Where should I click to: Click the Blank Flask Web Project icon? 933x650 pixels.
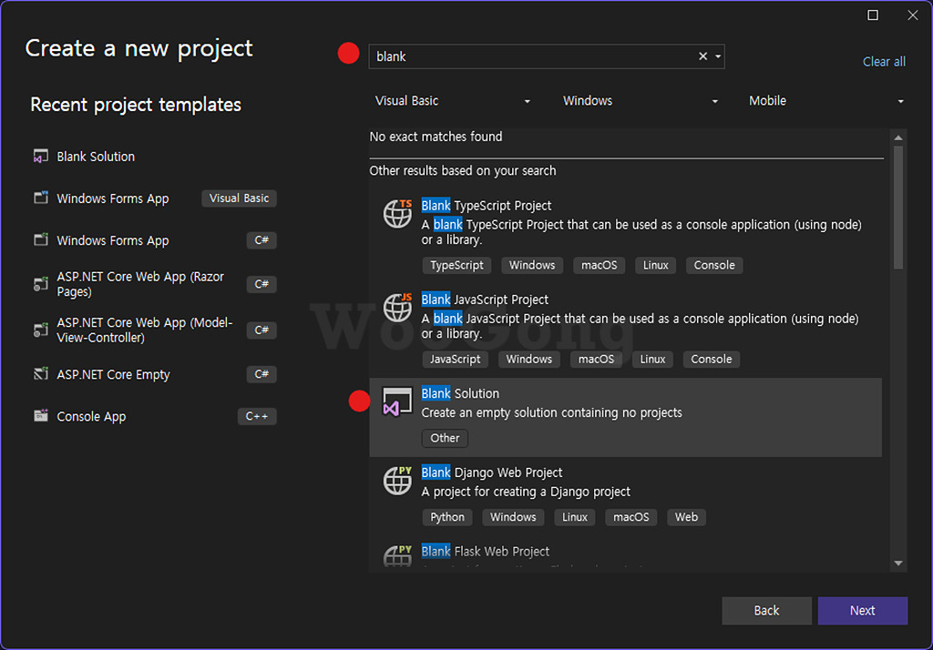point(397,555)
